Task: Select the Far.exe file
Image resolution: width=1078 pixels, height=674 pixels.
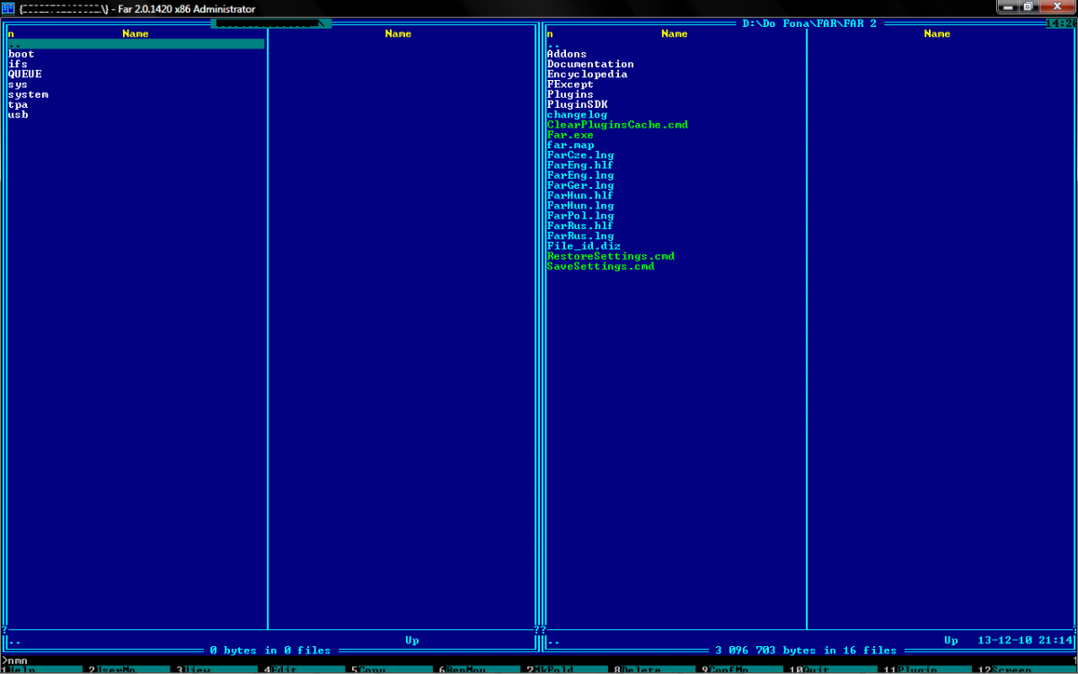Action: (x=570, y=135)
